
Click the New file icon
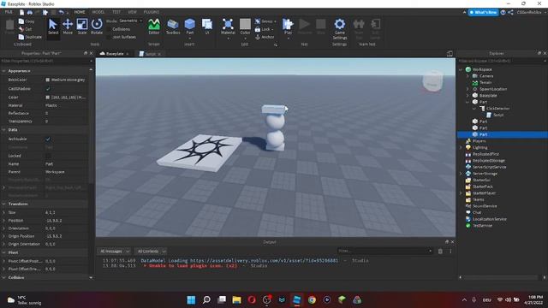click(21, 12)
